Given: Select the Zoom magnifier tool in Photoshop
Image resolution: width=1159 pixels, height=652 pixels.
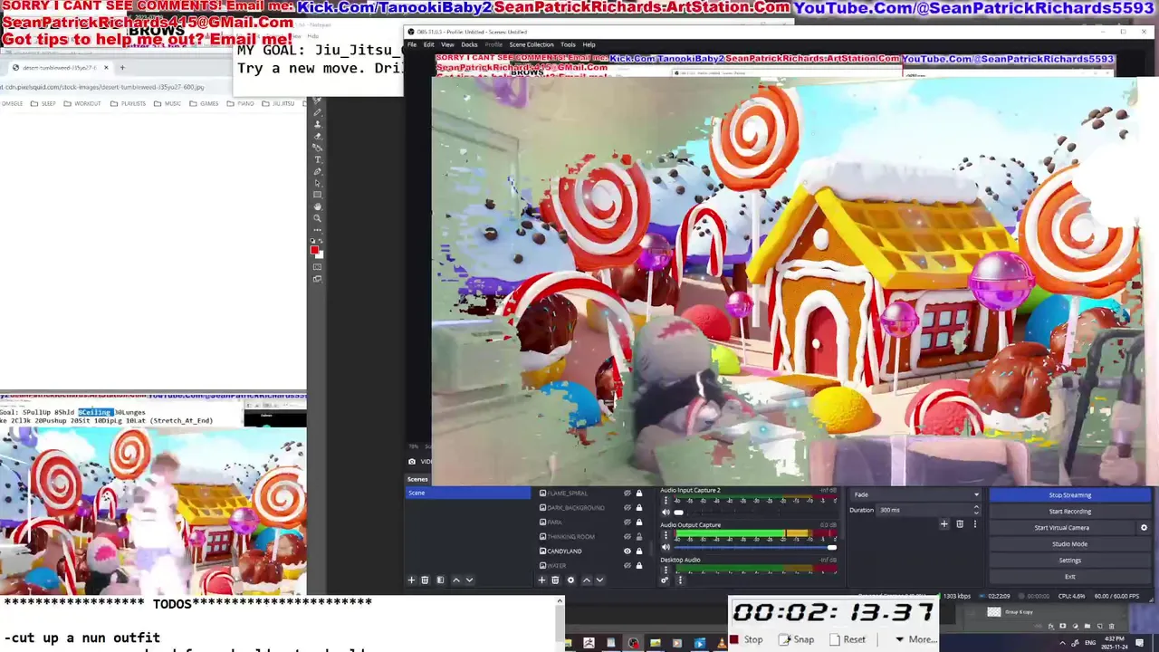Looking at the screenshot, I should (317, 218).
